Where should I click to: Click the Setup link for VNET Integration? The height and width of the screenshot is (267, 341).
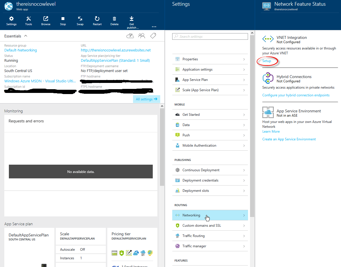[x=267, y=61]
